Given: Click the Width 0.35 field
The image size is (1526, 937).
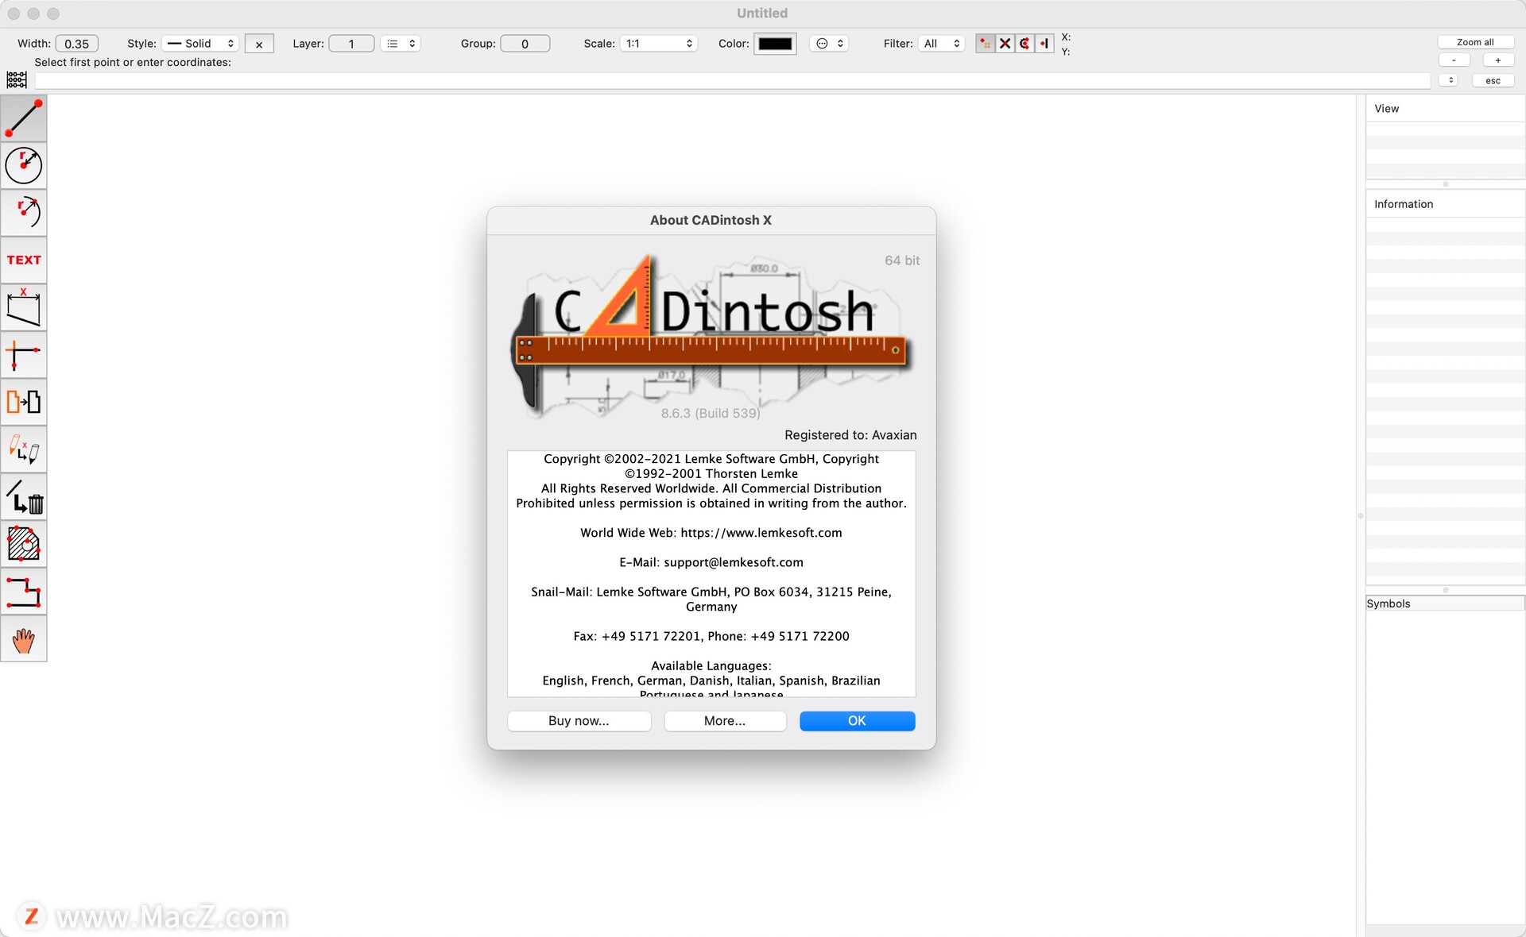Looking at the screenshot, I should point(77,44).
